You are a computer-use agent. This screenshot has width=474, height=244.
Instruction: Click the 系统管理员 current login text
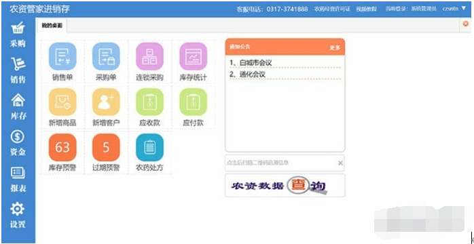click(424, 9)
